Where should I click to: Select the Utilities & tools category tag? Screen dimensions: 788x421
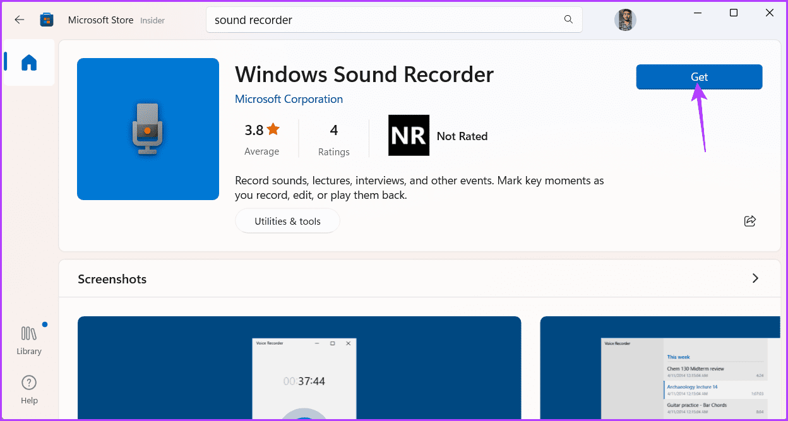287,221
